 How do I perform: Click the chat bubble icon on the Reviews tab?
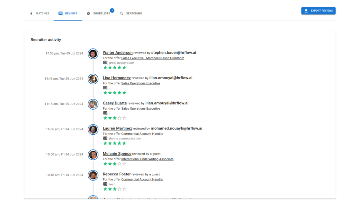click(x=60, y=13)
